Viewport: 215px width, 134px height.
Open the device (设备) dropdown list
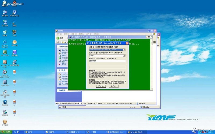(x=124, y=50)
